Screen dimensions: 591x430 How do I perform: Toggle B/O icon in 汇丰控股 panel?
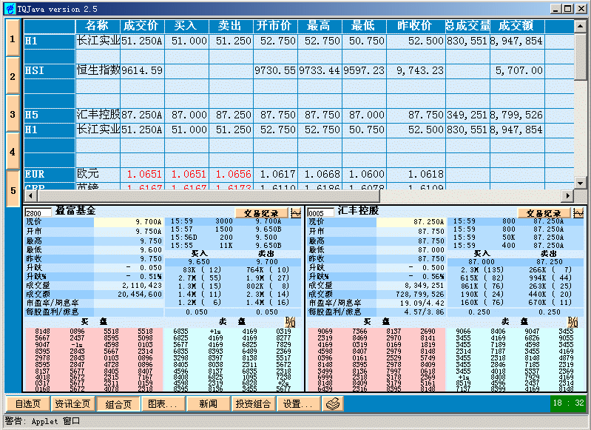click(x=573, y=322)
